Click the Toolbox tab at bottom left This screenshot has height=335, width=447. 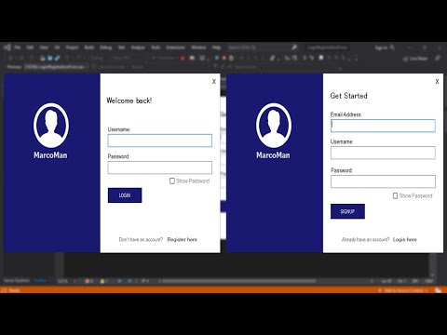(x=40, y=280)
